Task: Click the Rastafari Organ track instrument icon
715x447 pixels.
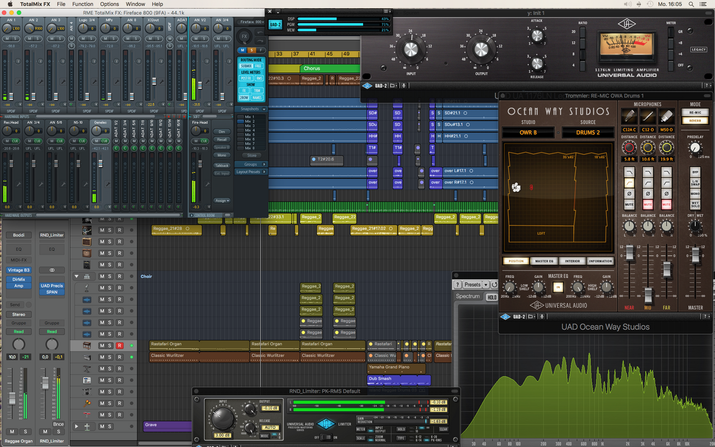Action: pyautogui.click(x=87, y=345)
